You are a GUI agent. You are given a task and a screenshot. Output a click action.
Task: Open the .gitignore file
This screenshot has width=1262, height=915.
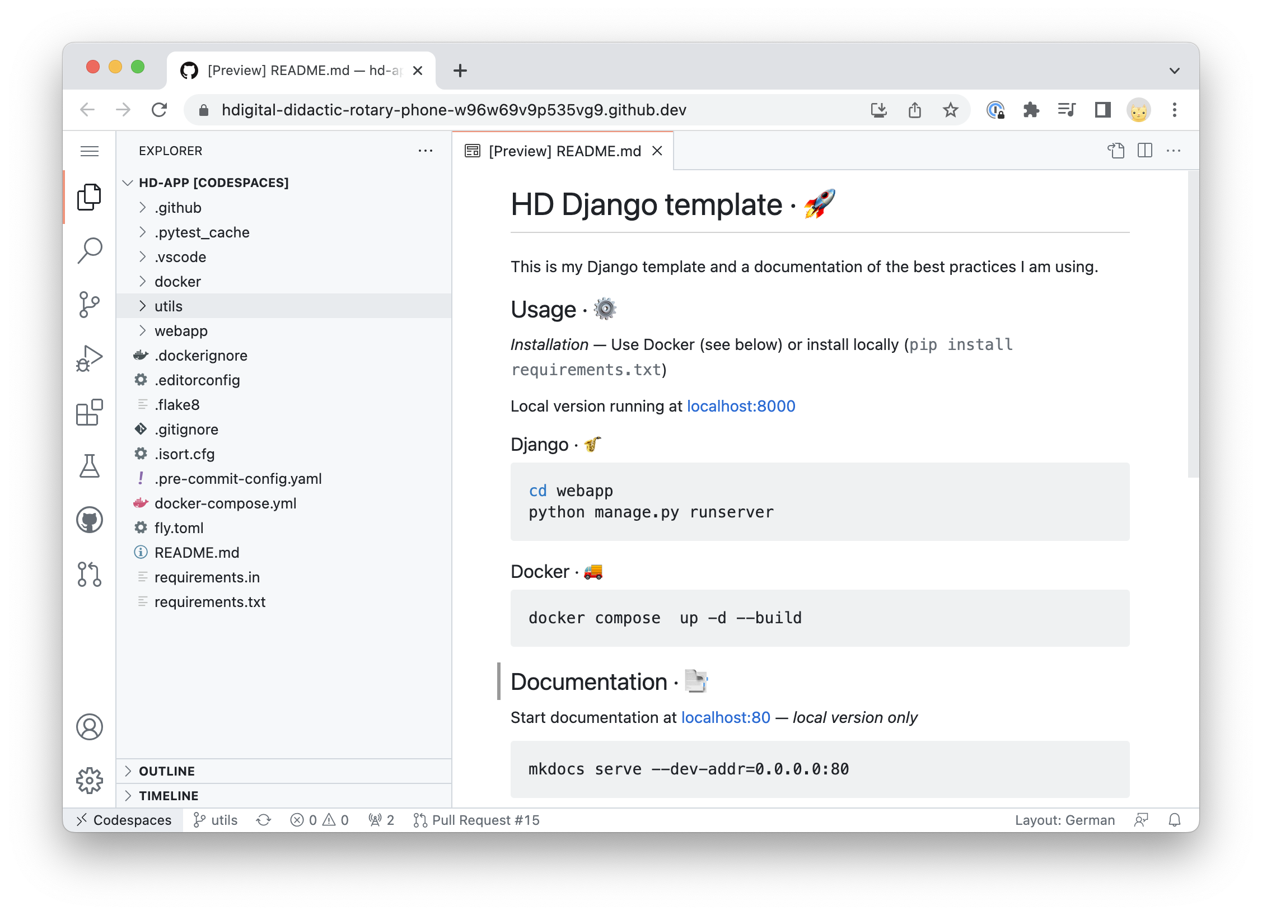click(x=284, y=430)
